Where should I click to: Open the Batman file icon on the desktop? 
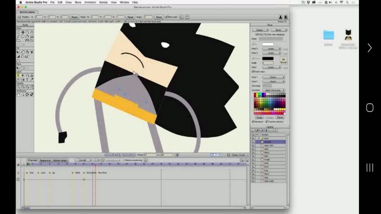(348, 35)
